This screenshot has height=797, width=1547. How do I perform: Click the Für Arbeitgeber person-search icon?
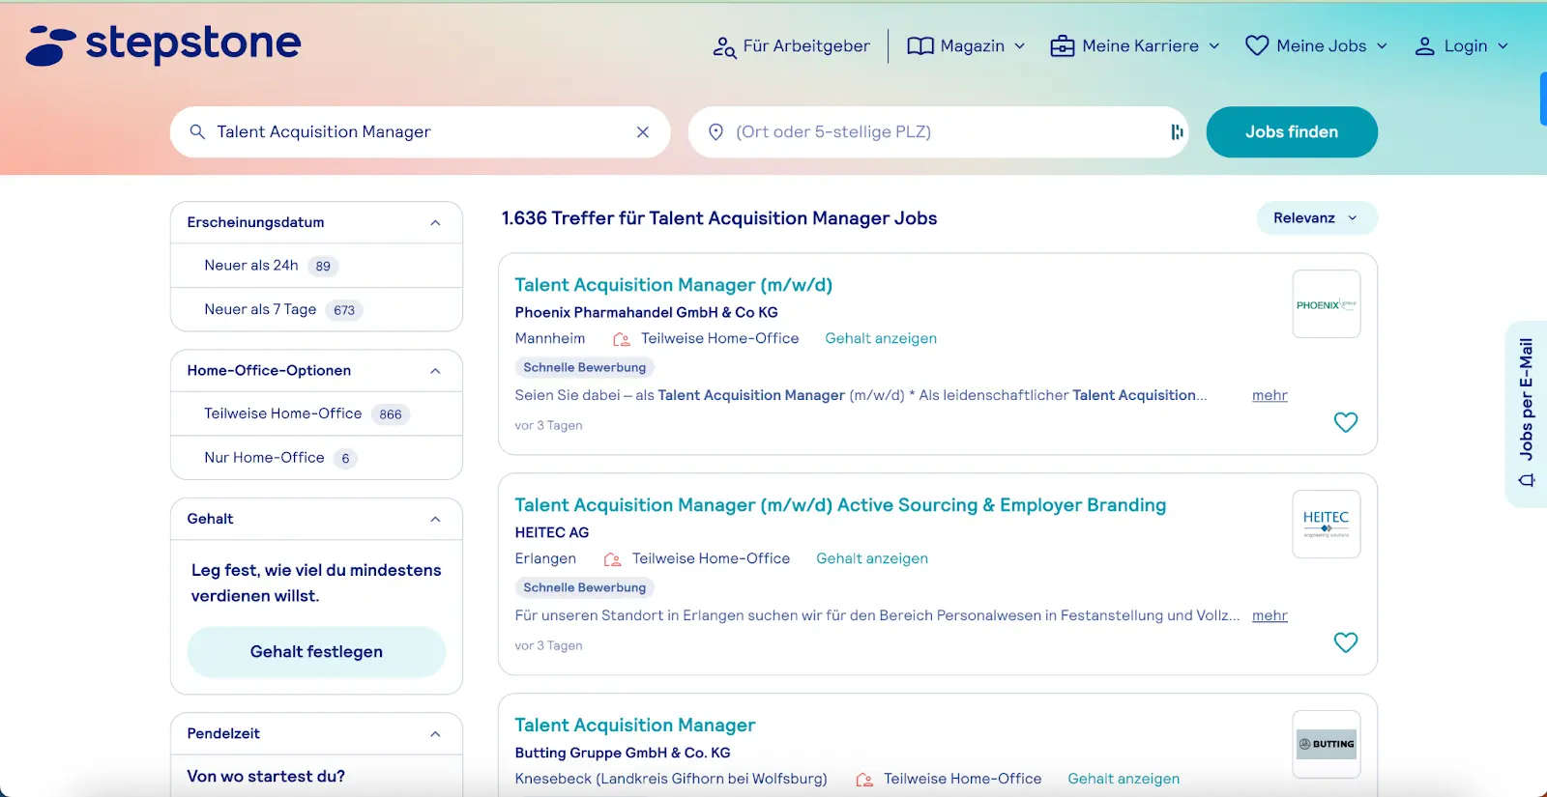pyautogui.click(x=724, y=46)
